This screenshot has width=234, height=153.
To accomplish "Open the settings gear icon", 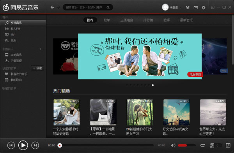I will (x=204, y=8).
